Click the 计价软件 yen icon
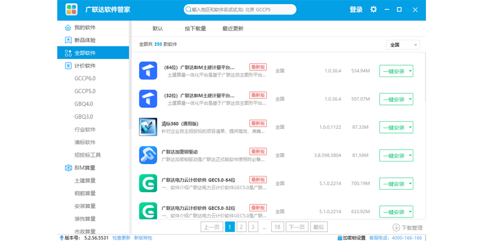Screen dimensions: 482x241 (x=68, y=66)
